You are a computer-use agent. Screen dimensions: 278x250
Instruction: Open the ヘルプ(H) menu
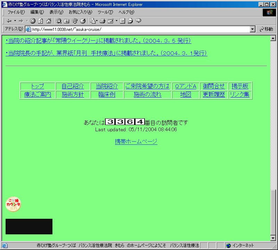tap(126, 12)
